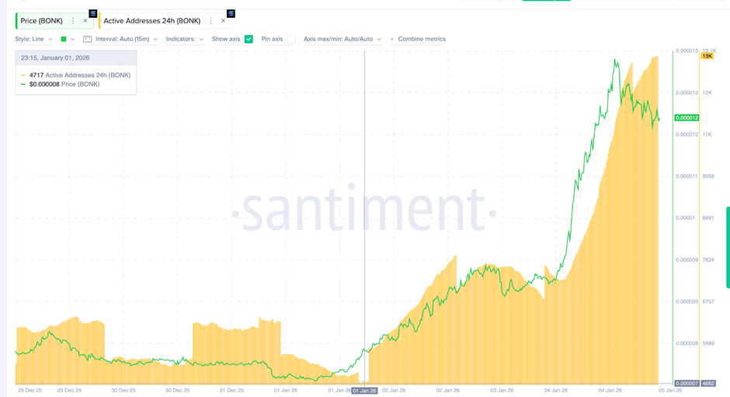Open the Price (BONK) three-dot options menu
The width and height of the screenshot is (730, 397).
[73, 21]
